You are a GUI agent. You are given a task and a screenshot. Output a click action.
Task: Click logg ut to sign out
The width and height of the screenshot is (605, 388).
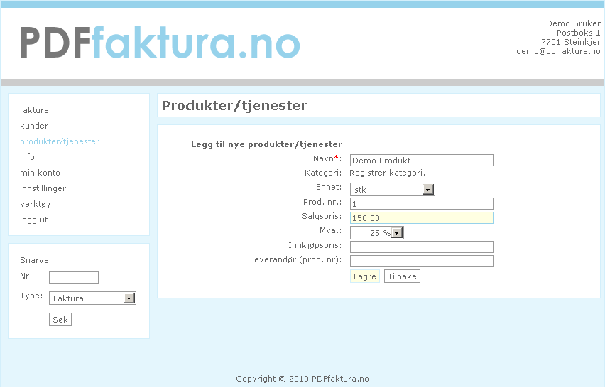pyautogui.click(x=34, y=220)
